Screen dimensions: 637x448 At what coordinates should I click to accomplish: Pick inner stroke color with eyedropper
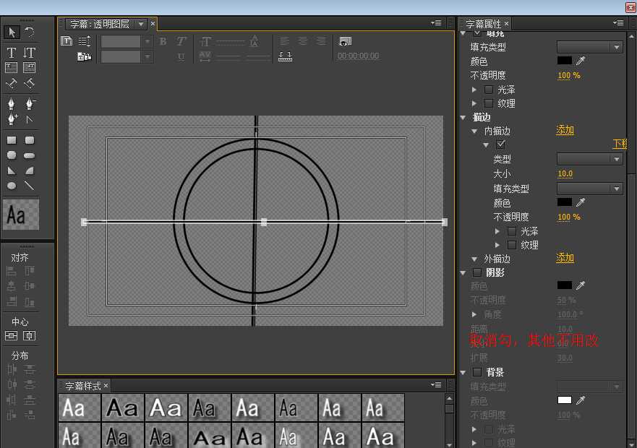[x=581, y=202]
